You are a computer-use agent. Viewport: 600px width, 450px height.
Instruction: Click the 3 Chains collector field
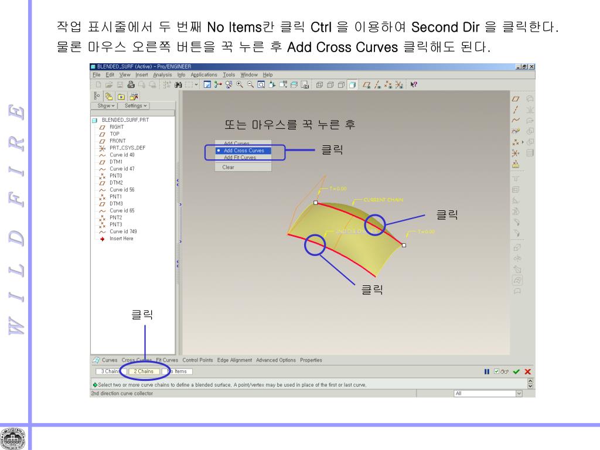pyautogui.click(x=110, y=371)
